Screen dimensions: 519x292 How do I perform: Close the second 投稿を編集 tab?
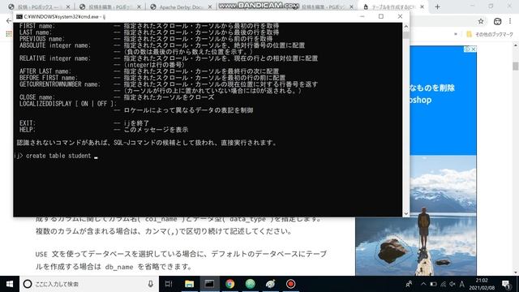pyautogui.click(x=139, y=6)
